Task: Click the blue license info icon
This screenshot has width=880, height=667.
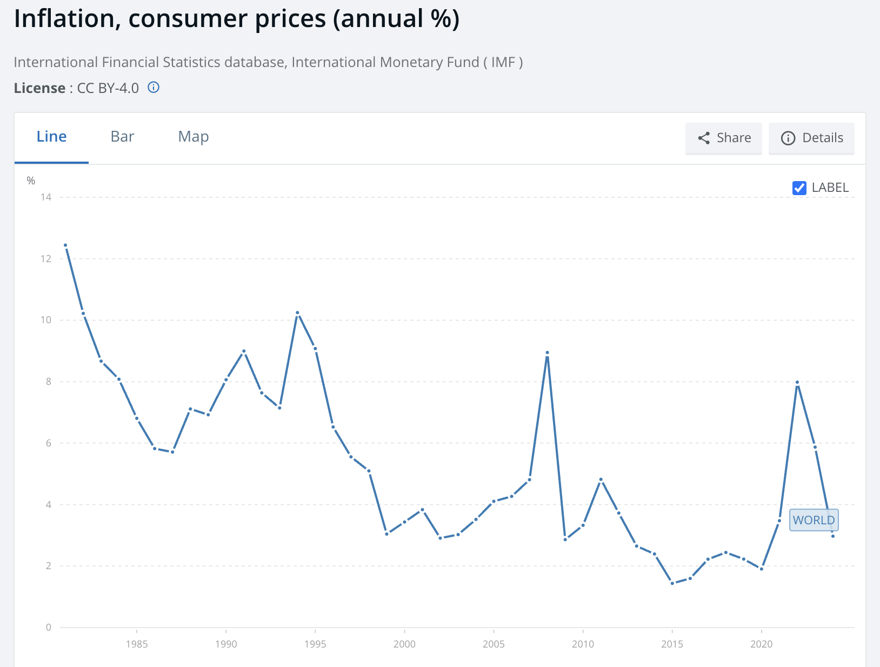Action: point(154,87)
